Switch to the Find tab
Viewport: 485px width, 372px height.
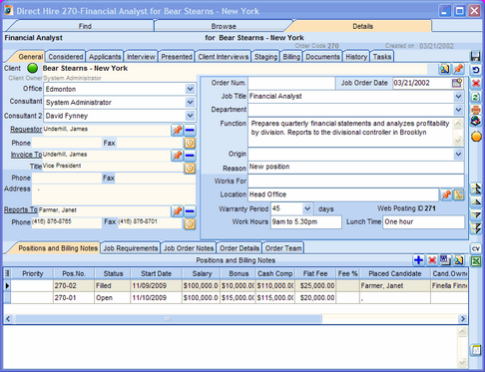click(x=85, y=26)
